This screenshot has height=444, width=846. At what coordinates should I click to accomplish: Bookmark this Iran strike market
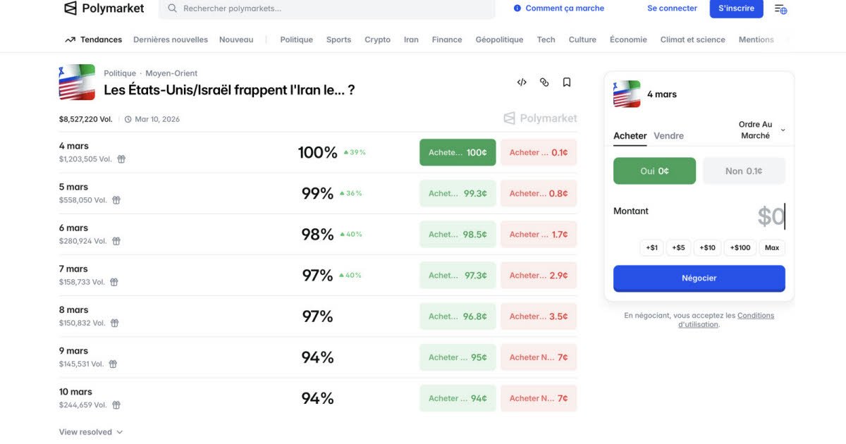[567, 82]
